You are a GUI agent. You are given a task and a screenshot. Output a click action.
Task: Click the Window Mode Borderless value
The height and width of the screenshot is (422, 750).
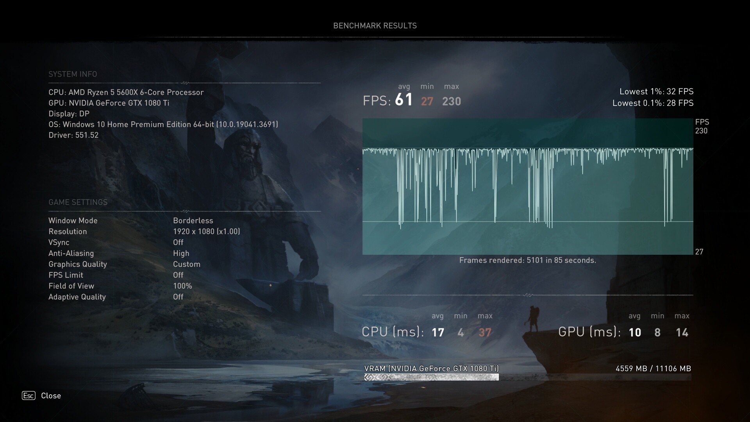tap(193, 221)
